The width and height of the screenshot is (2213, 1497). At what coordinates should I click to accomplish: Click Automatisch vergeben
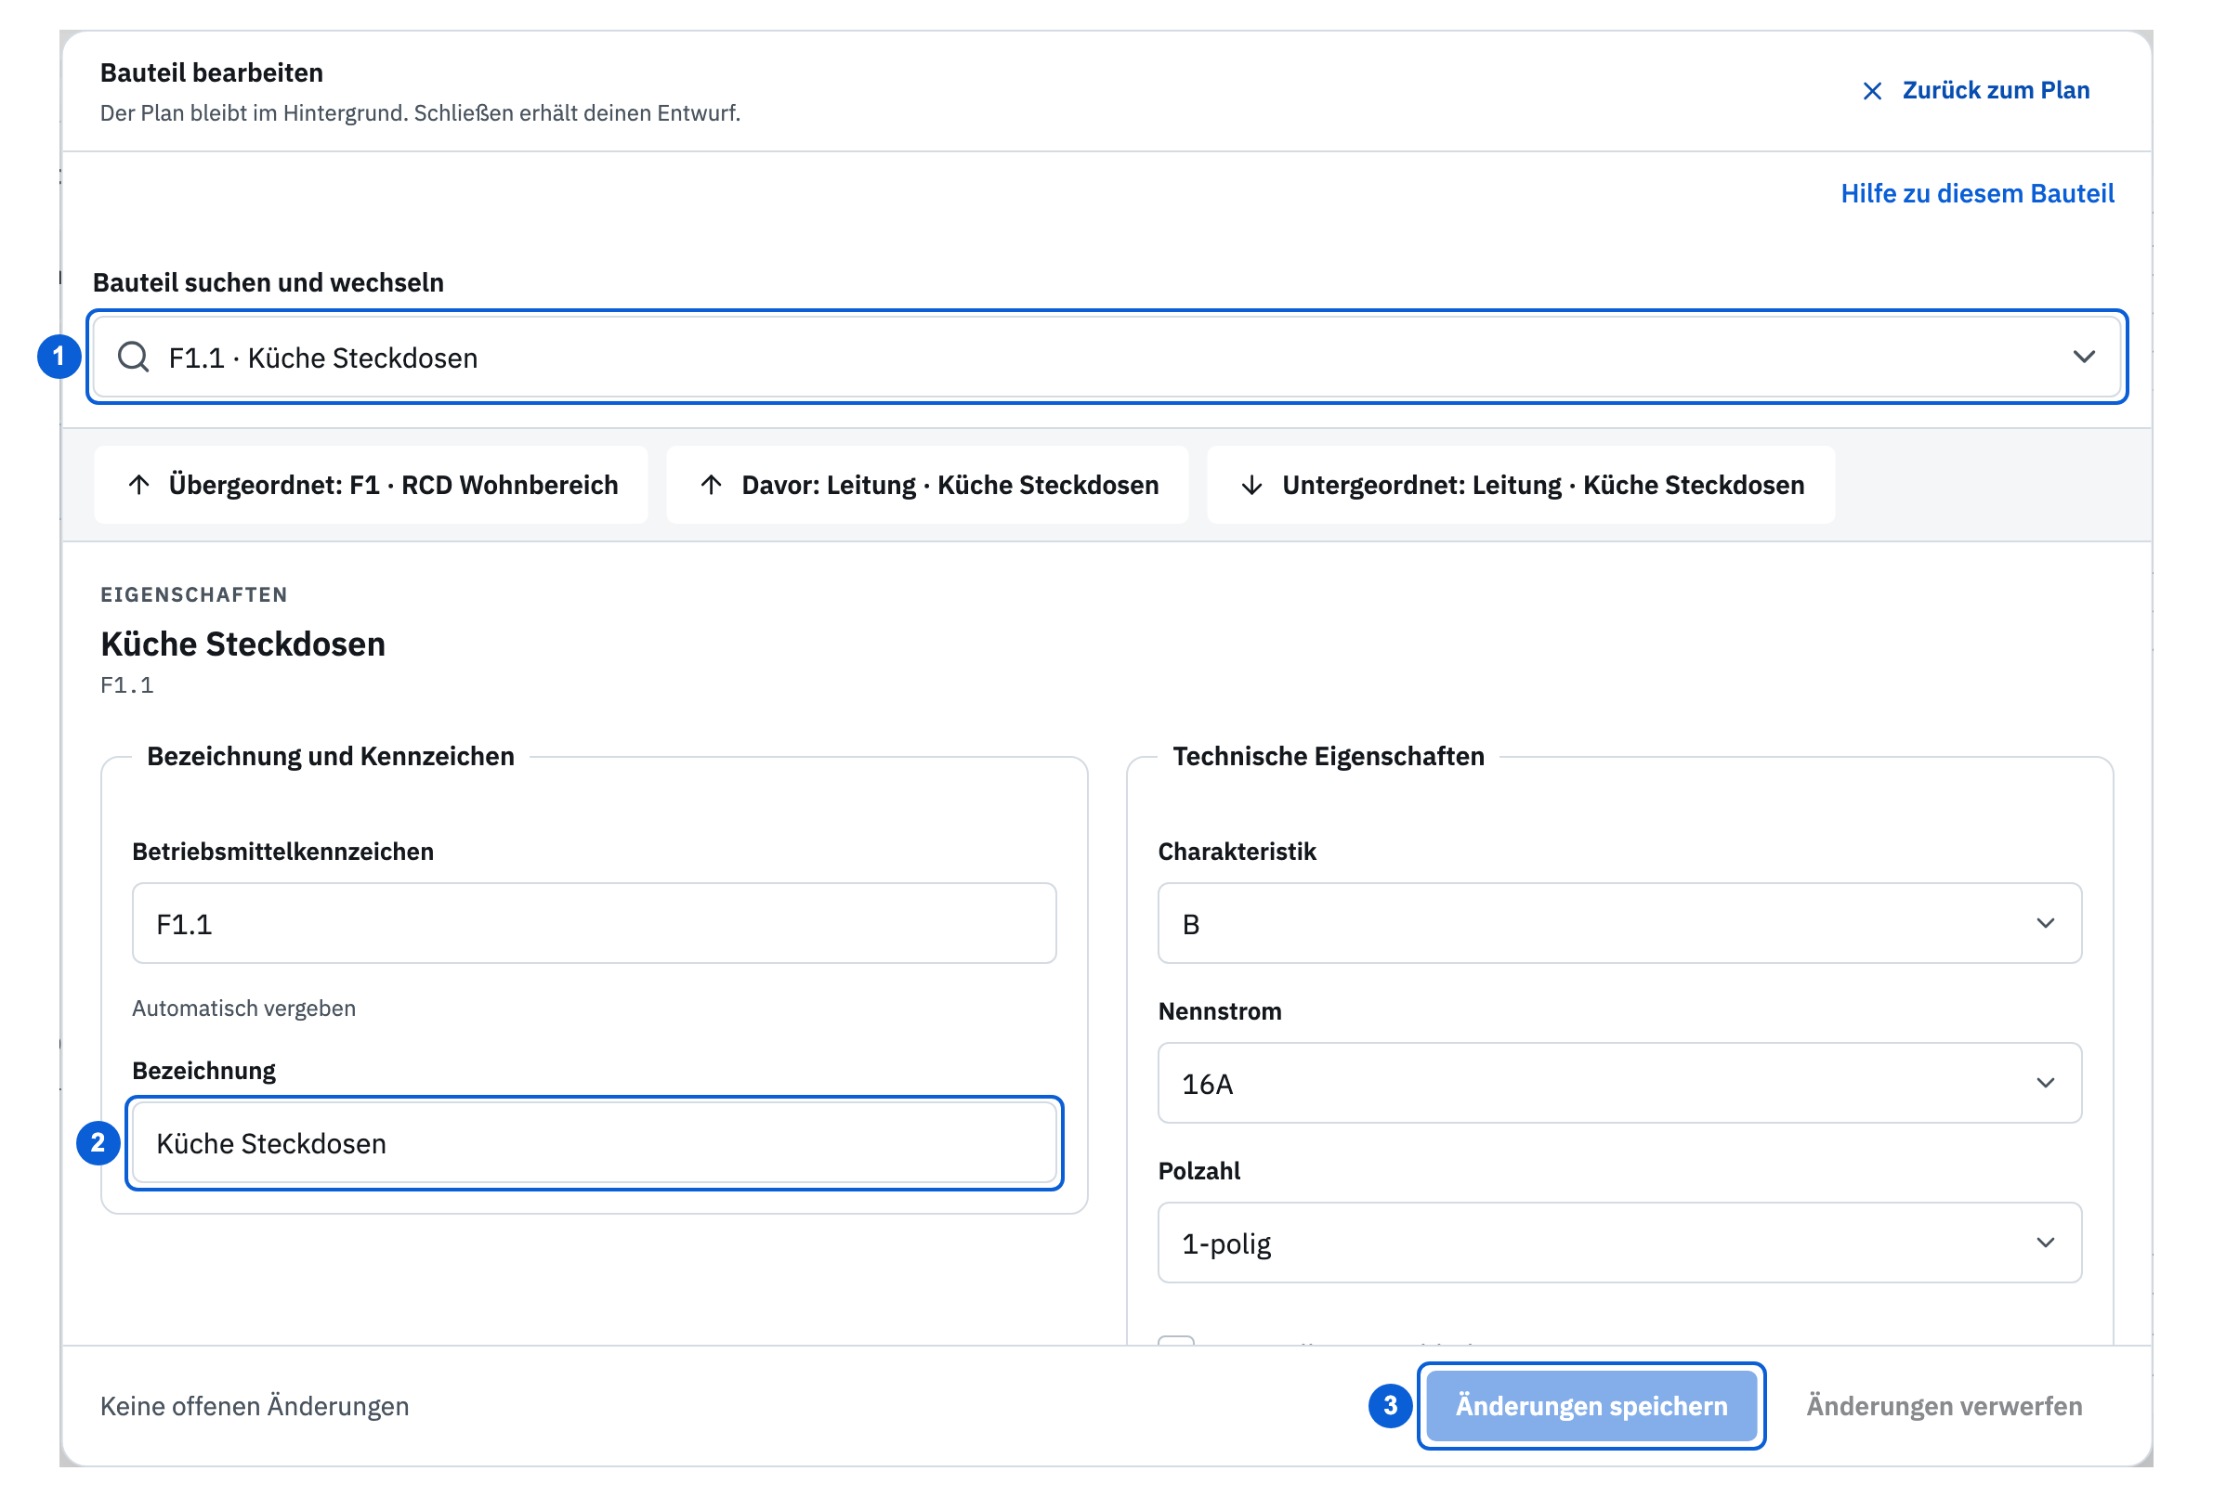(243, 1008)
